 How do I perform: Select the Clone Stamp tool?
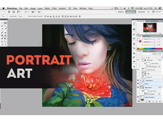pos(2,35)
